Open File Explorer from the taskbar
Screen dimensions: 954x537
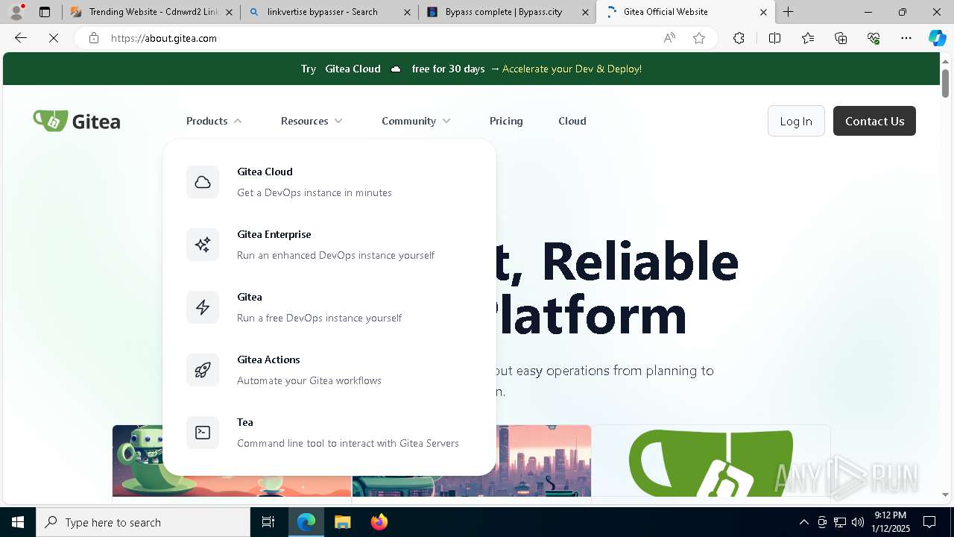click(342, 522)
